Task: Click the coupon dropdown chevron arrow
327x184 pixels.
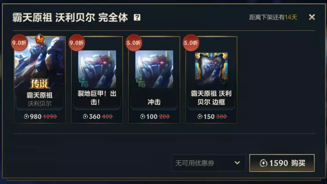Action: tap(237, 163)
